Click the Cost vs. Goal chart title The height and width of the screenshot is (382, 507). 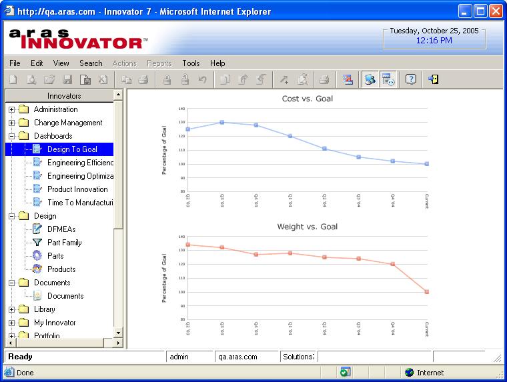click(x=307, y=99)
